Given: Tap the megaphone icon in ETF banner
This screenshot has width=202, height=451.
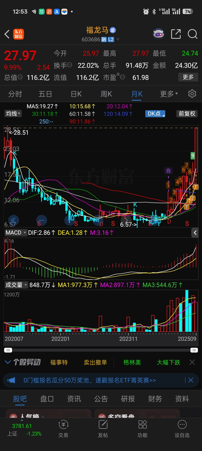Looking at the screenshot, I should (11, 380).
